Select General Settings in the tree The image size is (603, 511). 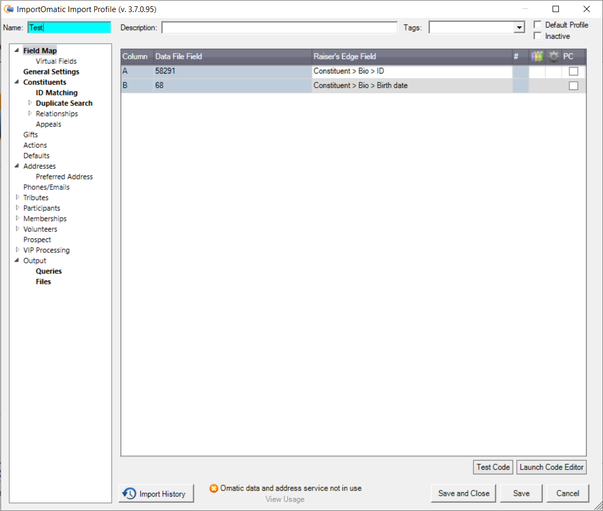click(x=51, y=72)
